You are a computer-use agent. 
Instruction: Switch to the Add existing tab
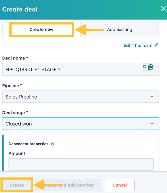click(120, 29)
